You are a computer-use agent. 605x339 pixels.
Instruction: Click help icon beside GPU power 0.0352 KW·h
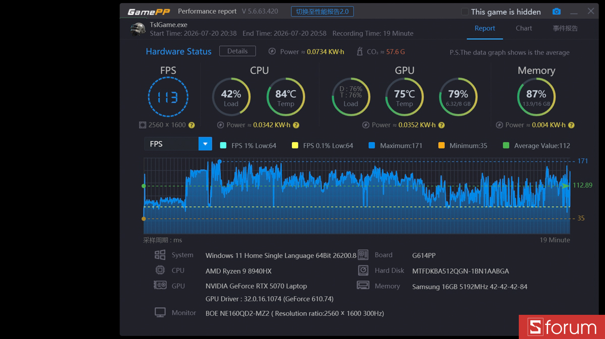[441, 125]
